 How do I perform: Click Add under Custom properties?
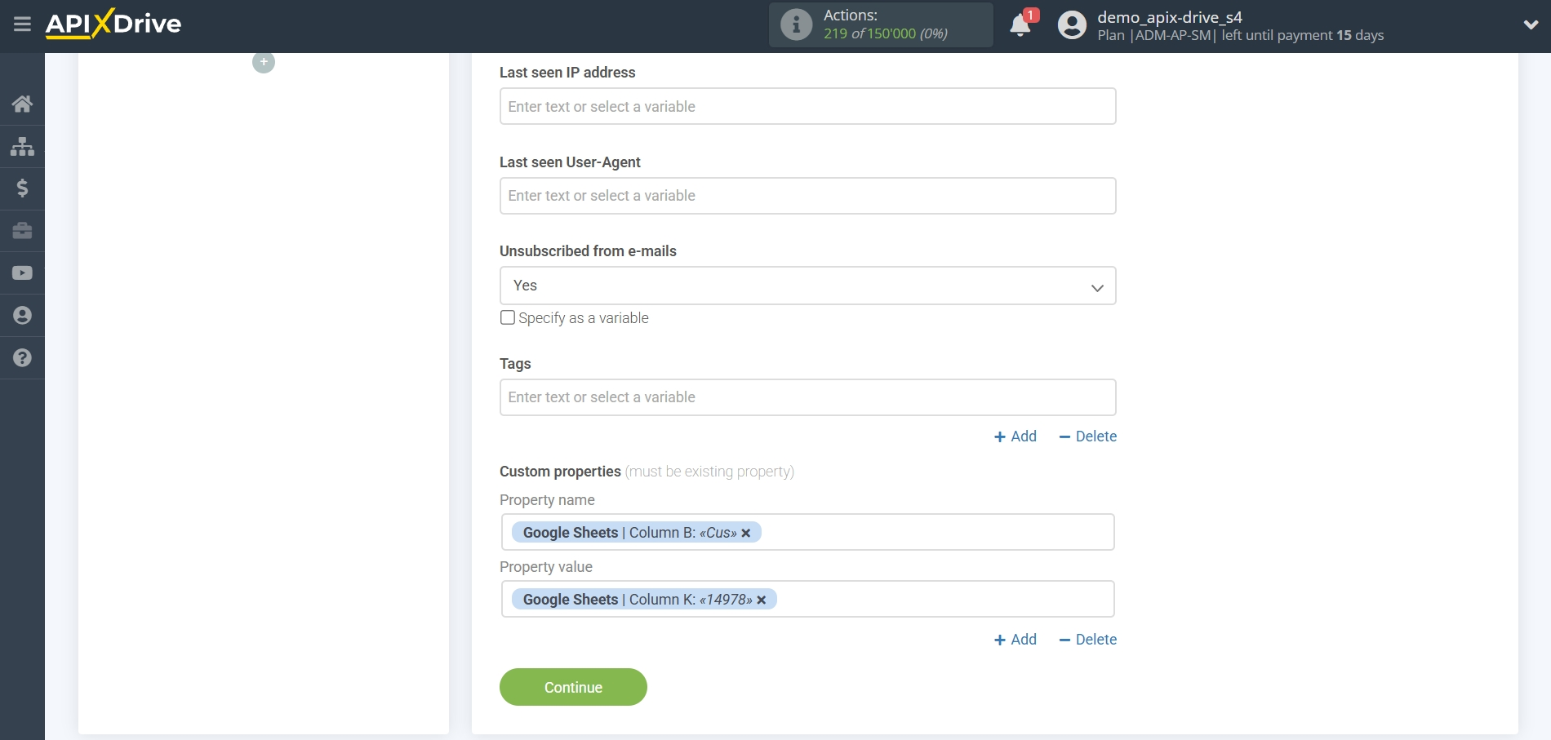[1015, 640]
